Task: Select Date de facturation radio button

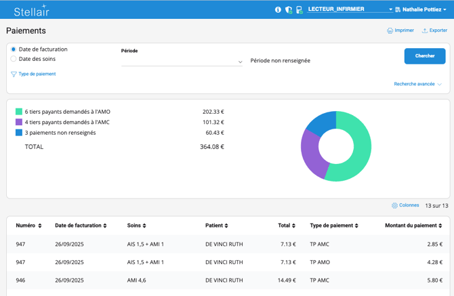Action: [14, 49]
